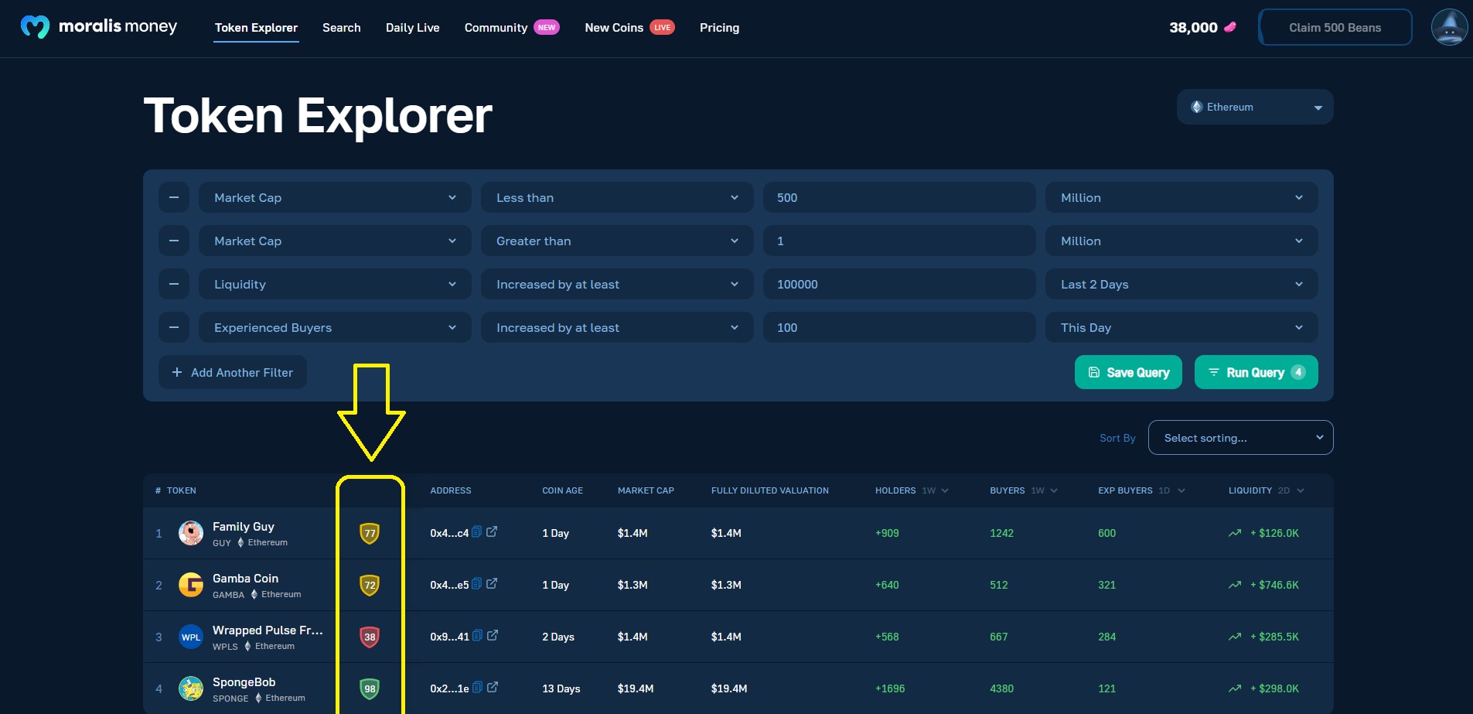Viewport: 1473px width, 714px height.
Task: Open the Liquidity filter type dropdown
Action: coord(335,284)
